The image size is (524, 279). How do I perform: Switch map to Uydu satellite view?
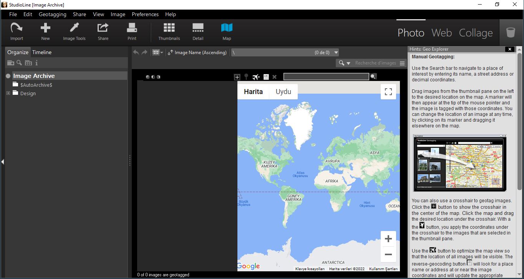[284, 91]
